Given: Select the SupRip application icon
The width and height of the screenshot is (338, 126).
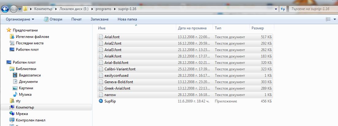Looking at the screenshot, I should pos(101,101).
